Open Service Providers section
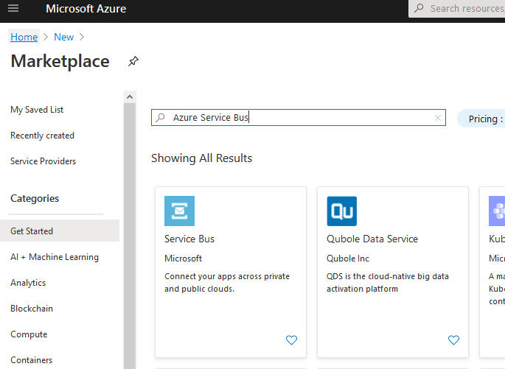Image resolution: width=505 pixels, height=369 pixels. pyautogui.click(x=43, y=161)
